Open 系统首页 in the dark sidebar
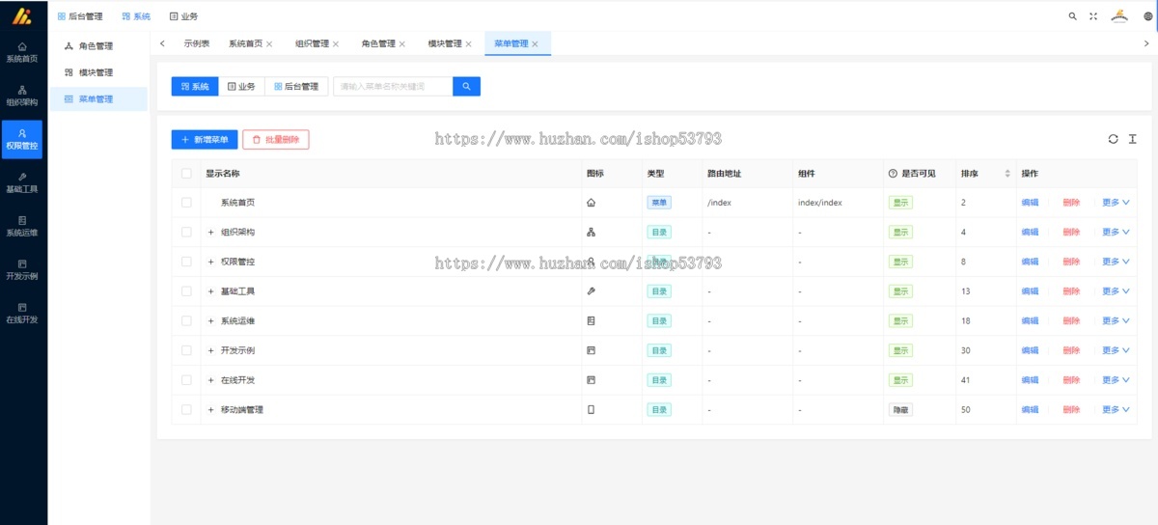This screenshot has height=525, width=1158. point(22,52)
